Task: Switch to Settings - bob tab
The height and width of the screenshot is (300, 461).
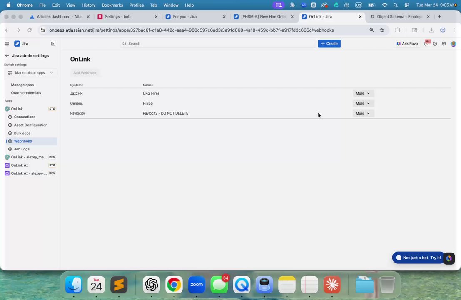Action: pos(127,17)
